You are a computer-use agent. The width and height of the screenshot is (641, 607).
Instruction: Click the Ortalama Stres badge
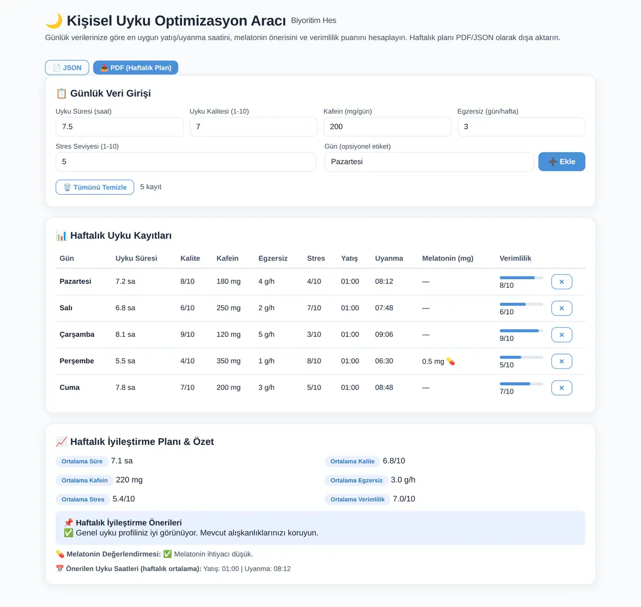pyautogui.click(x=83, y=500)
